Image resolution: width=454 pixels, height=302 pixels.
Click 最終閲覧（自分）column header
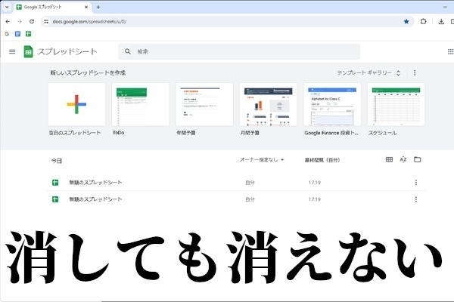click(x=322, y=160)
